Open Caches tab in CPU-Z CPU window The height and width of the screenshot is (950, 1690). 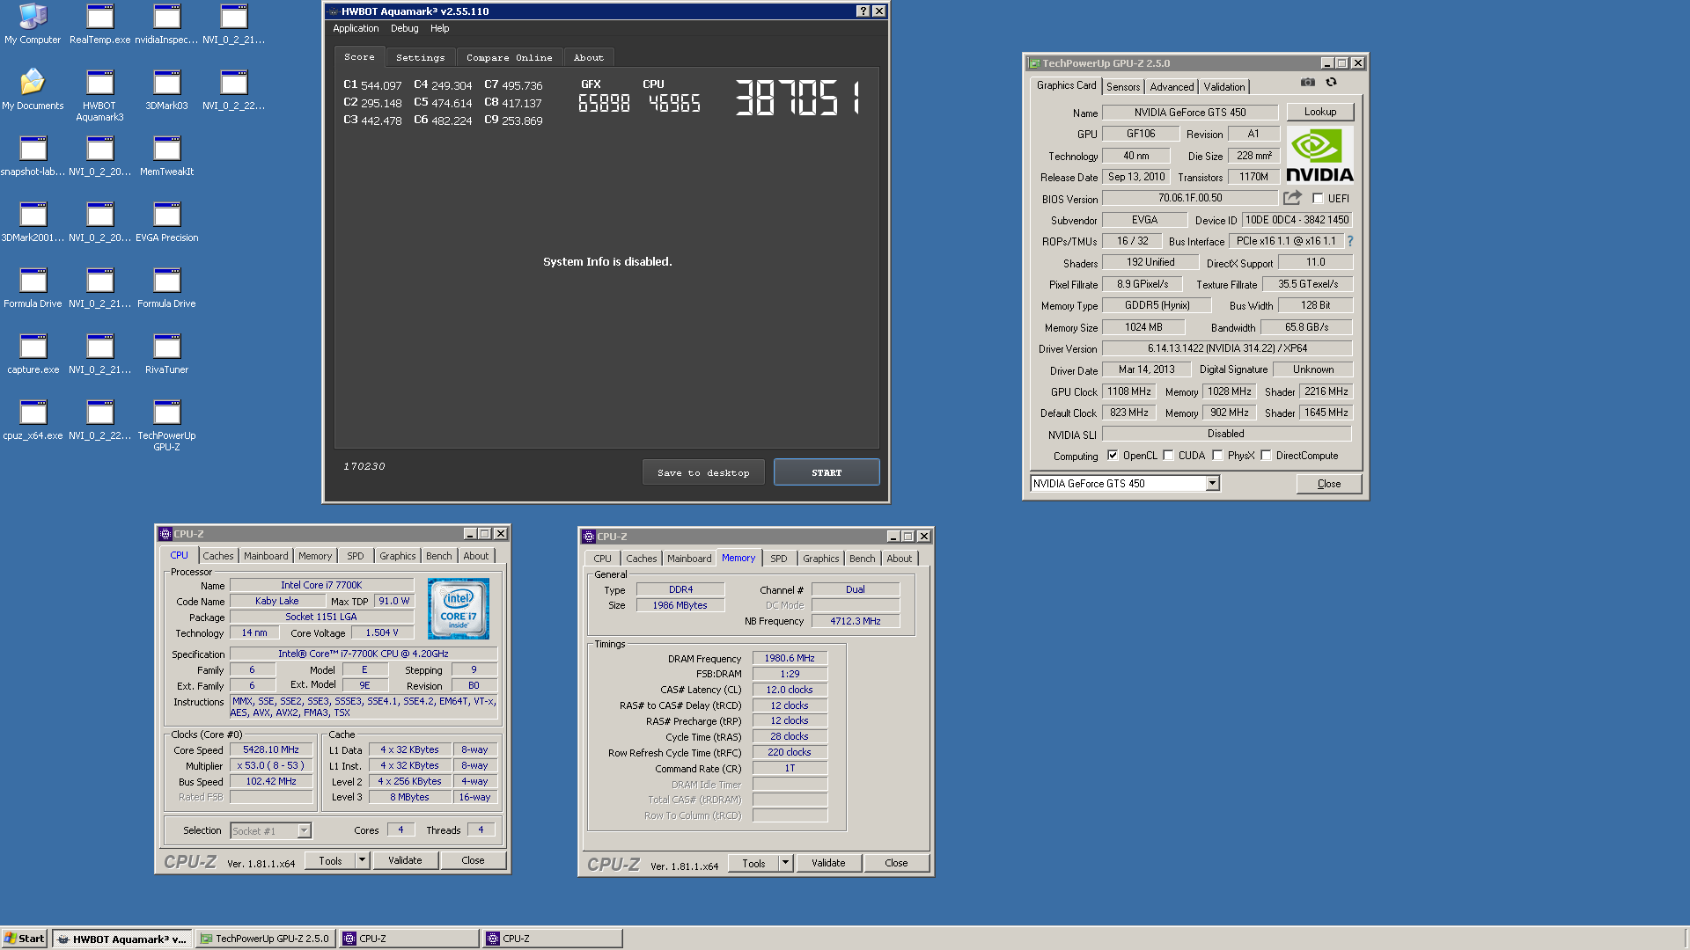click(x=217, y=556)
